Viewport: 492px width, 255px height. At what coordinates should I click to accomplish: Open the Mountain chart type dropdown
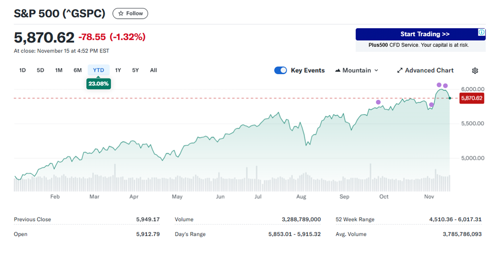(x=357, y=70)
